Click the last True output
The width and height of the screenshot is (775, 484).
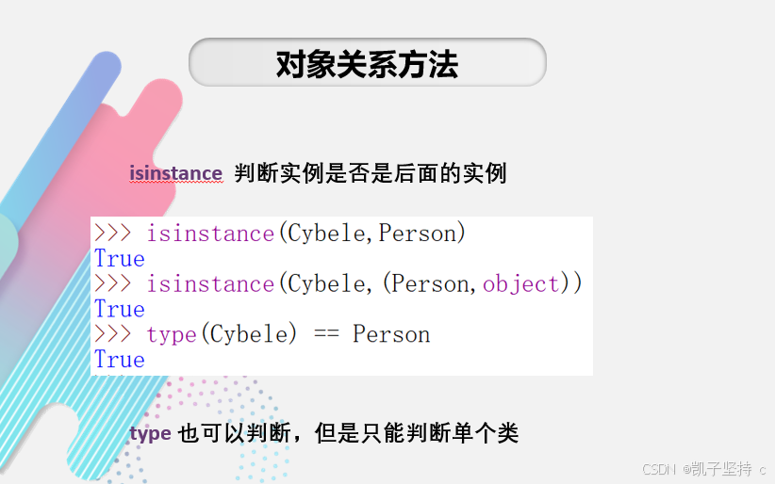coord(120,360)
